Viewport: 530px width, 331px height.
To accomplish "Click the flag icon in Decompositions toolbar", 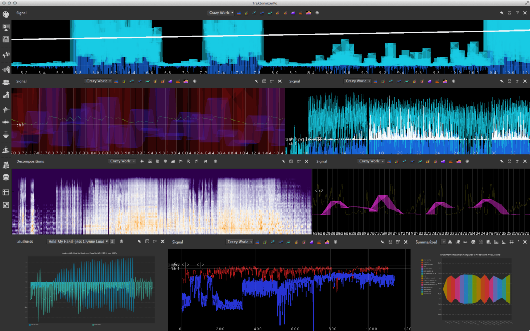I will [x=181, y=161].
